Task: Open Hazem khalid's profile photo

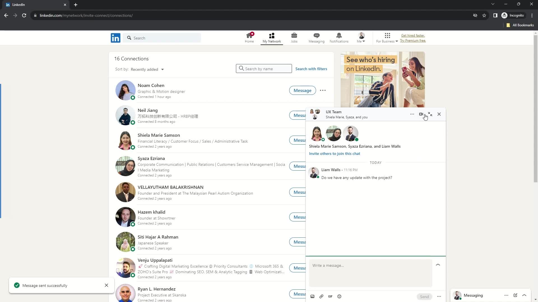Action: click(x=125, y=217)
